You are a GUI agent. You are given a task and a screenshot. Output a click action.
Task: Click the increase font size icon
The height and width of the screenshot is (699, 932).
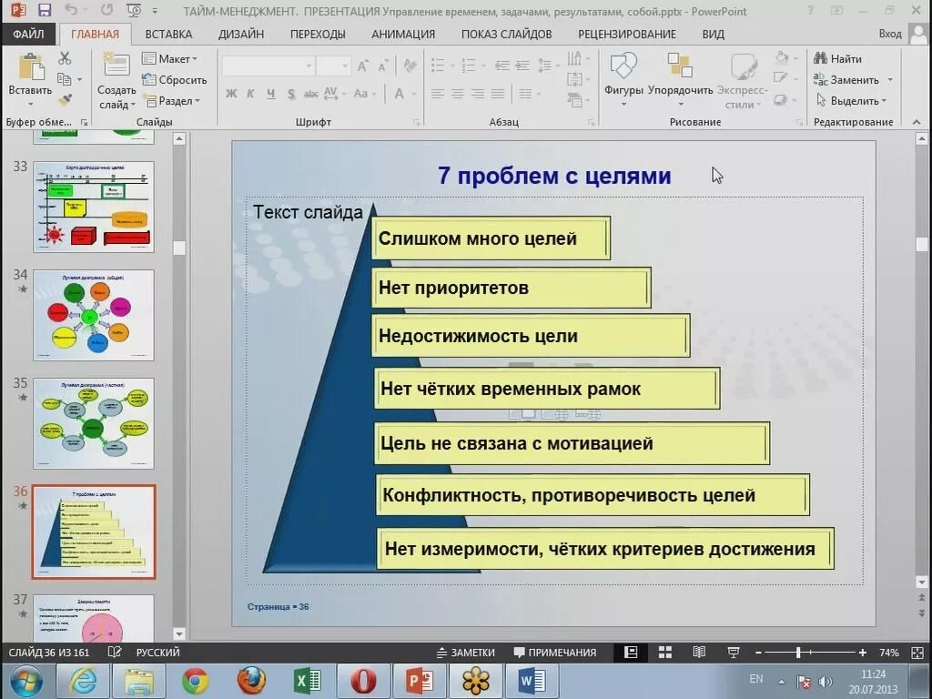click(x=362, y=66)
